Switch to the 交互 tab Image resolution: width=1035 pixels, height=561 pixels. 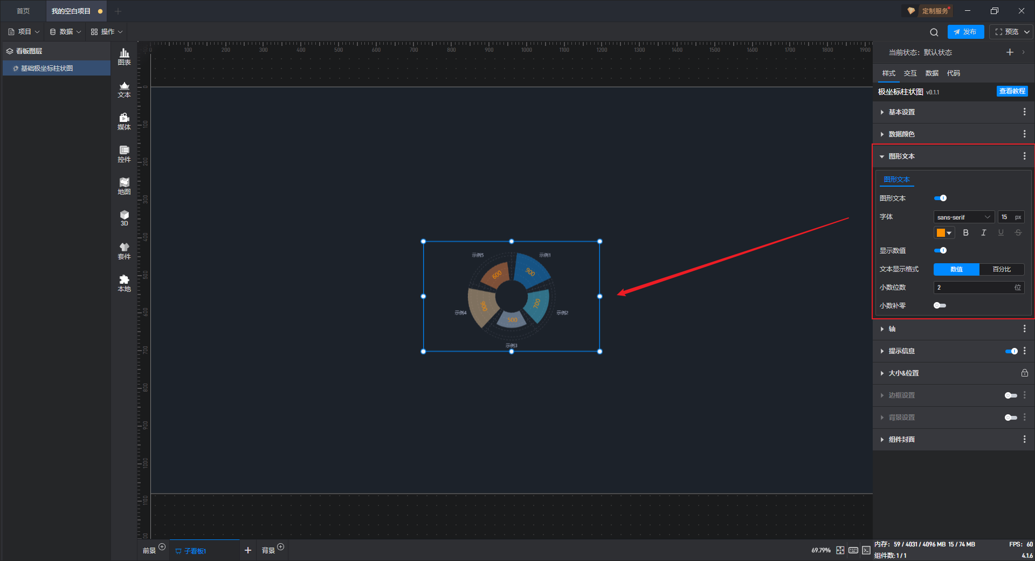pos(910,73)
